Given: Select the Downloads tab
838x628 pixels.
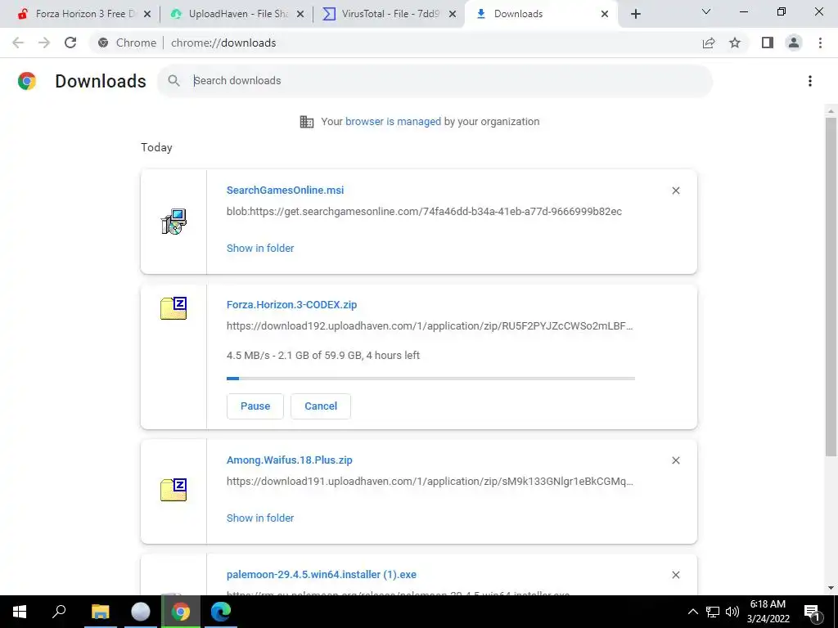Looking at the screenshot, I should click(x=542, y=14).
